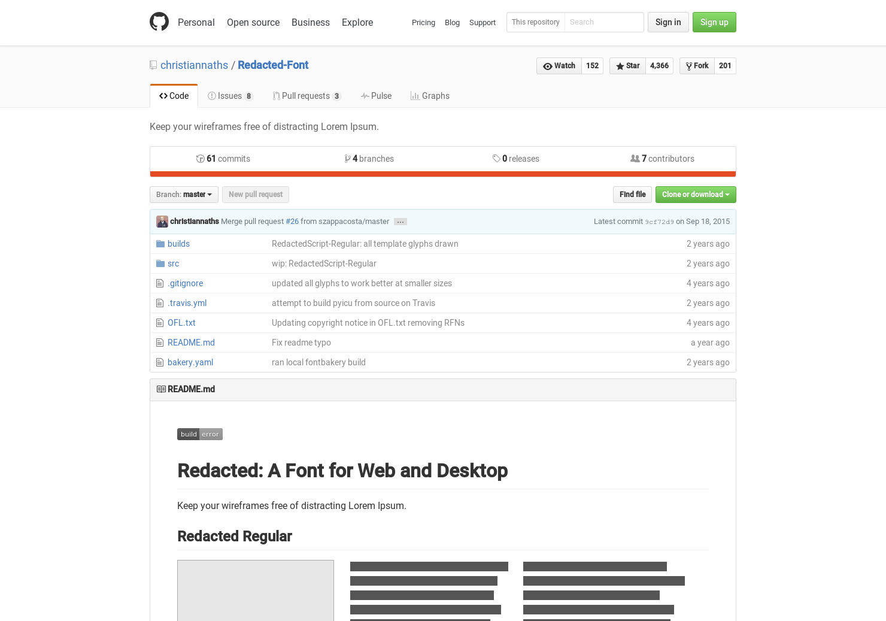Viewport: 886px width, 621px height.
Task: Fork the repository
Action: pyautogui.click(x=697, y=66)
